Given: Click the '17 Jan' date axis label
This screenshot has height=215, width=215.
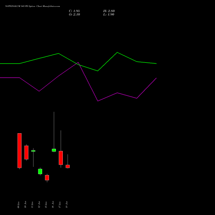Looking at the screenshot, I should click(60, 205).
